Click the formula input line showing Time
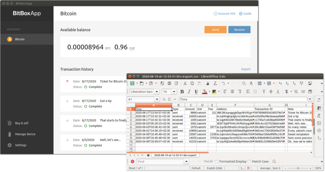Screen dimensions: 325x172 [243, 99]
